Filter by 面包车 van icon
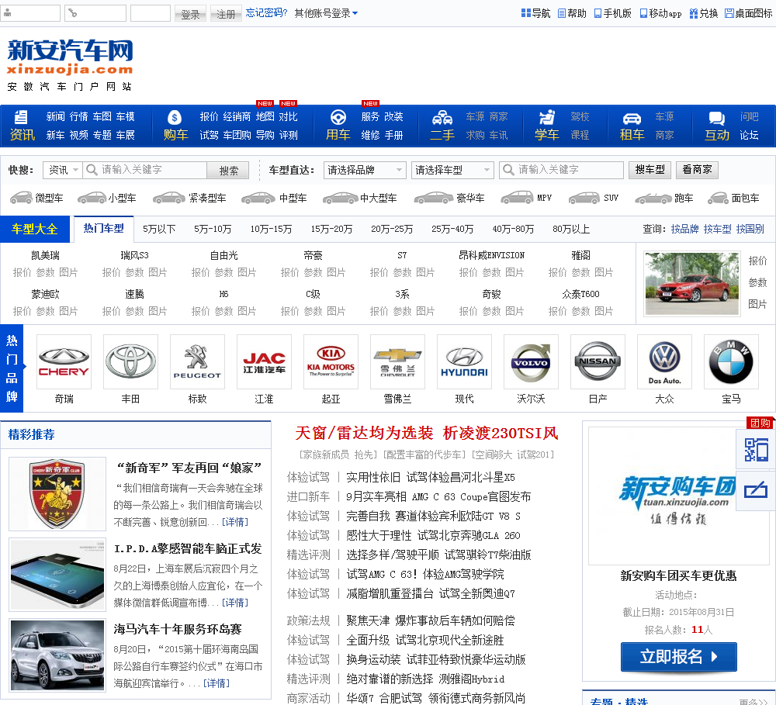 718,198
